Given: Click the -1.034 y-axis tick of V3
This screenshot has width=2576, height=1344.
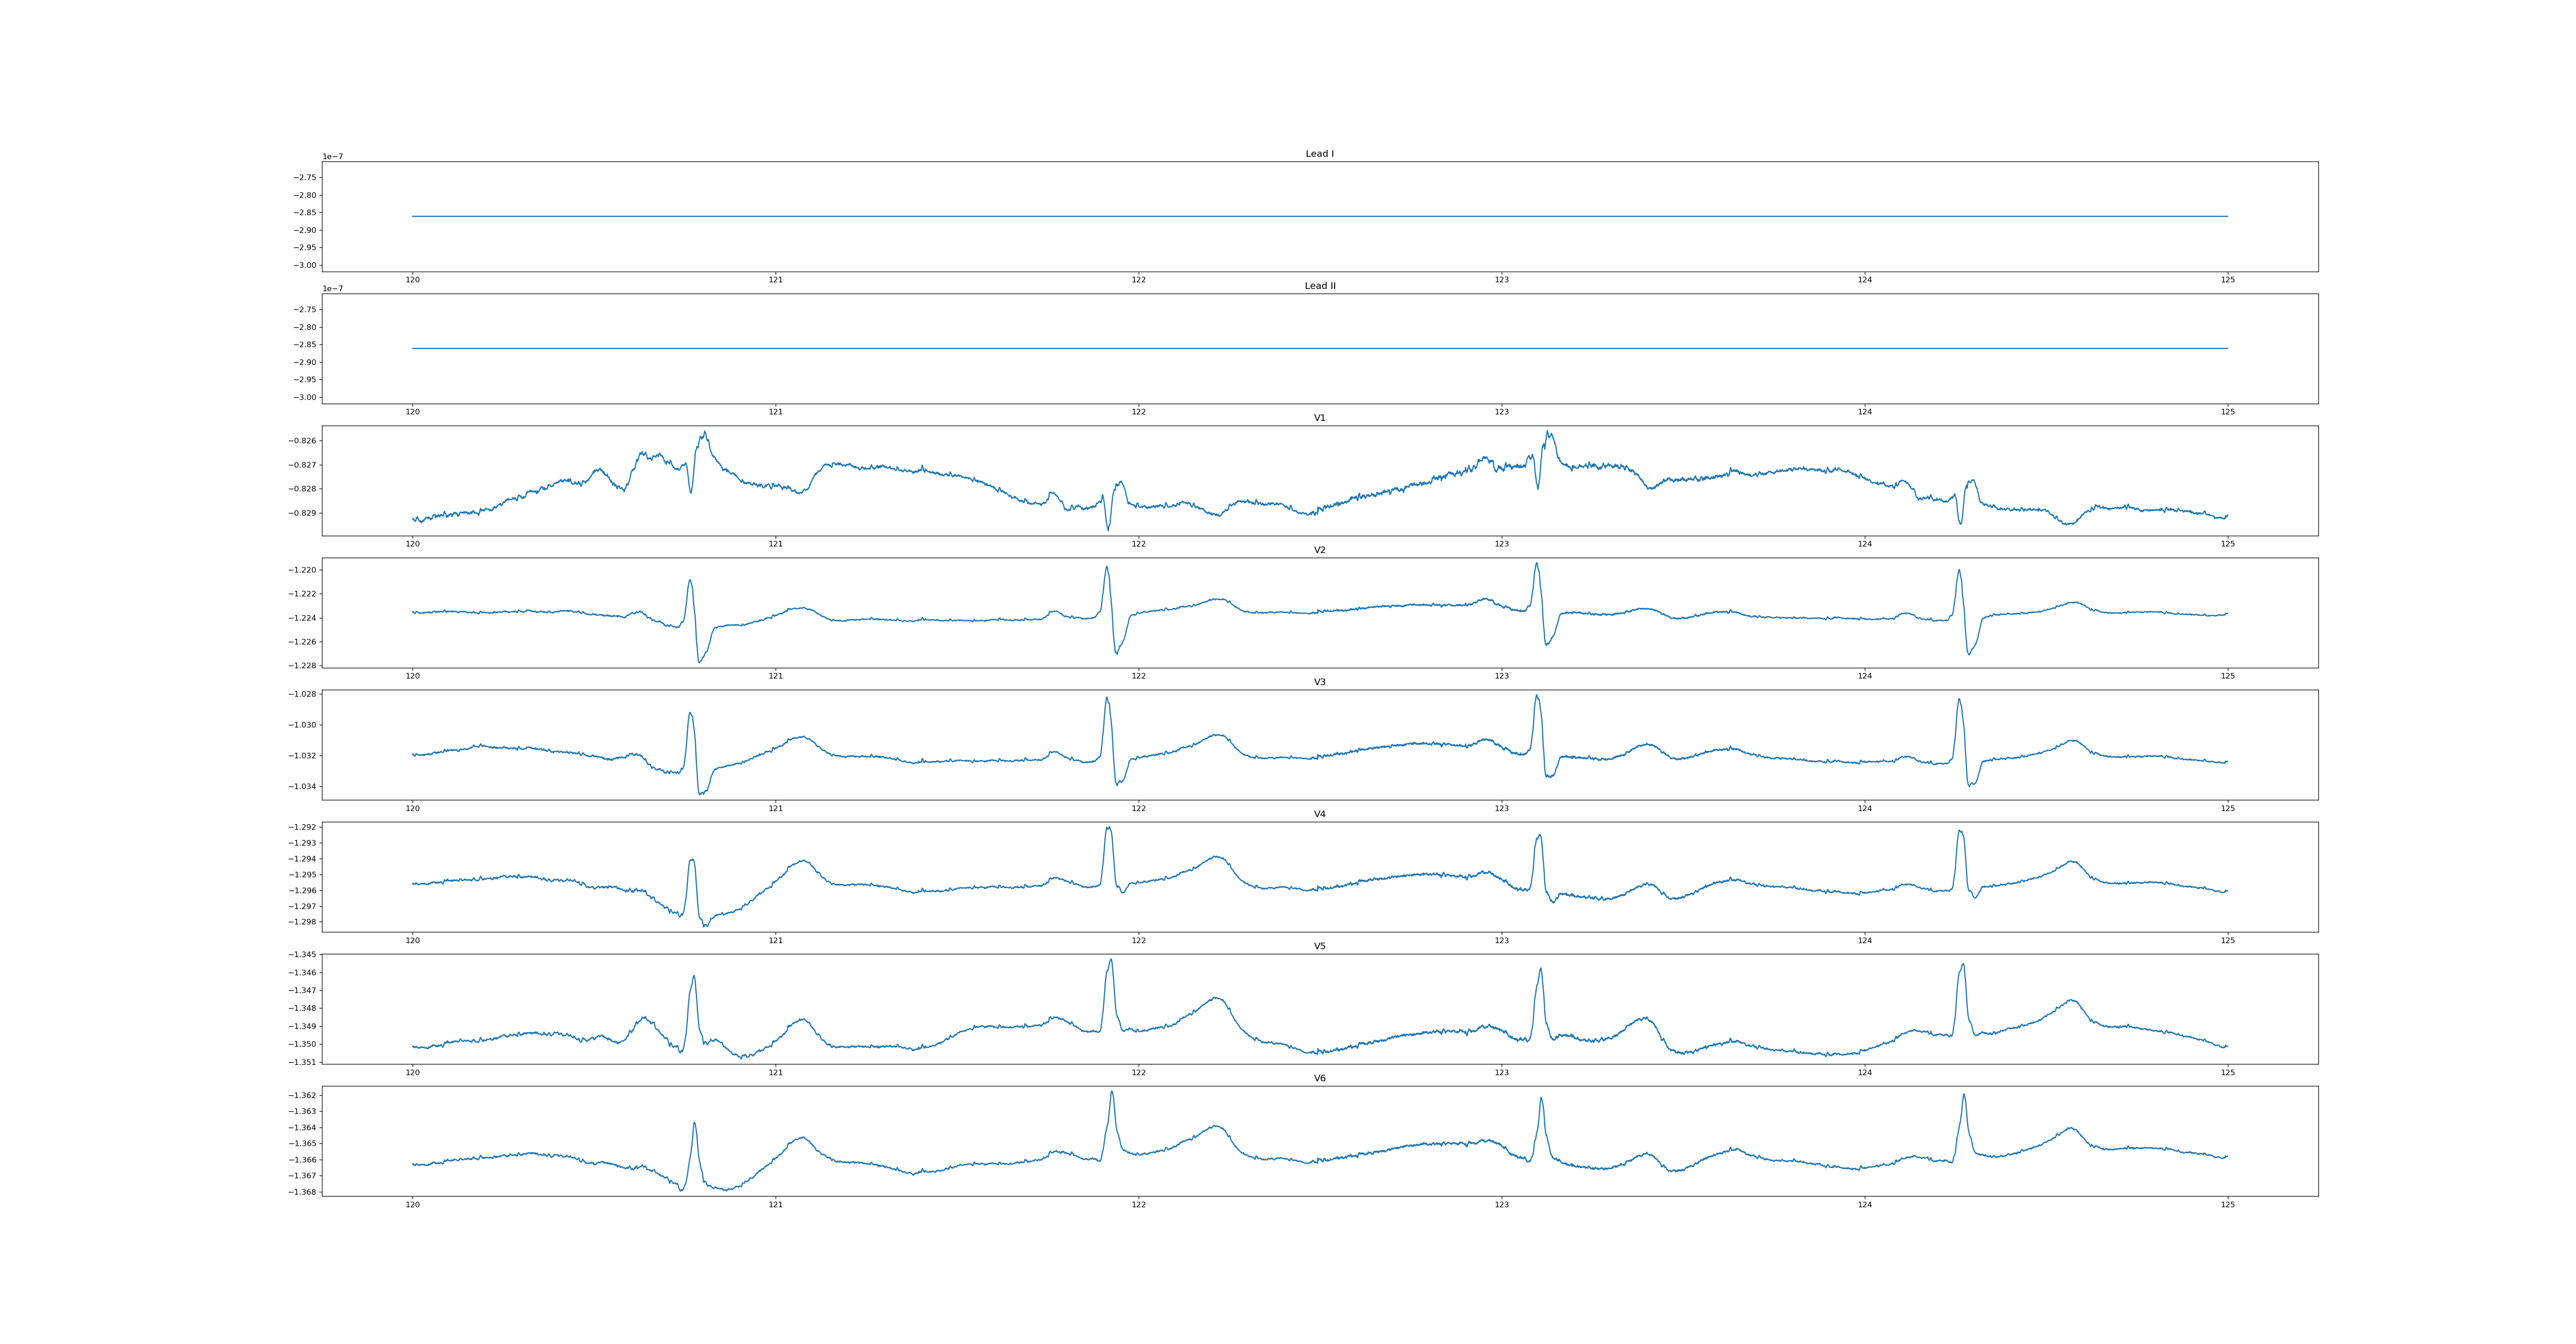Looking at the screenshot, I should [303, 786].
